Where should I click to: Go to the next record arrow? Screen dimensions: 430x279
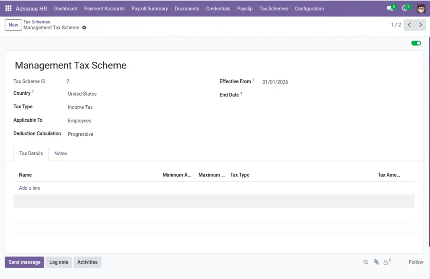point(420,25)
